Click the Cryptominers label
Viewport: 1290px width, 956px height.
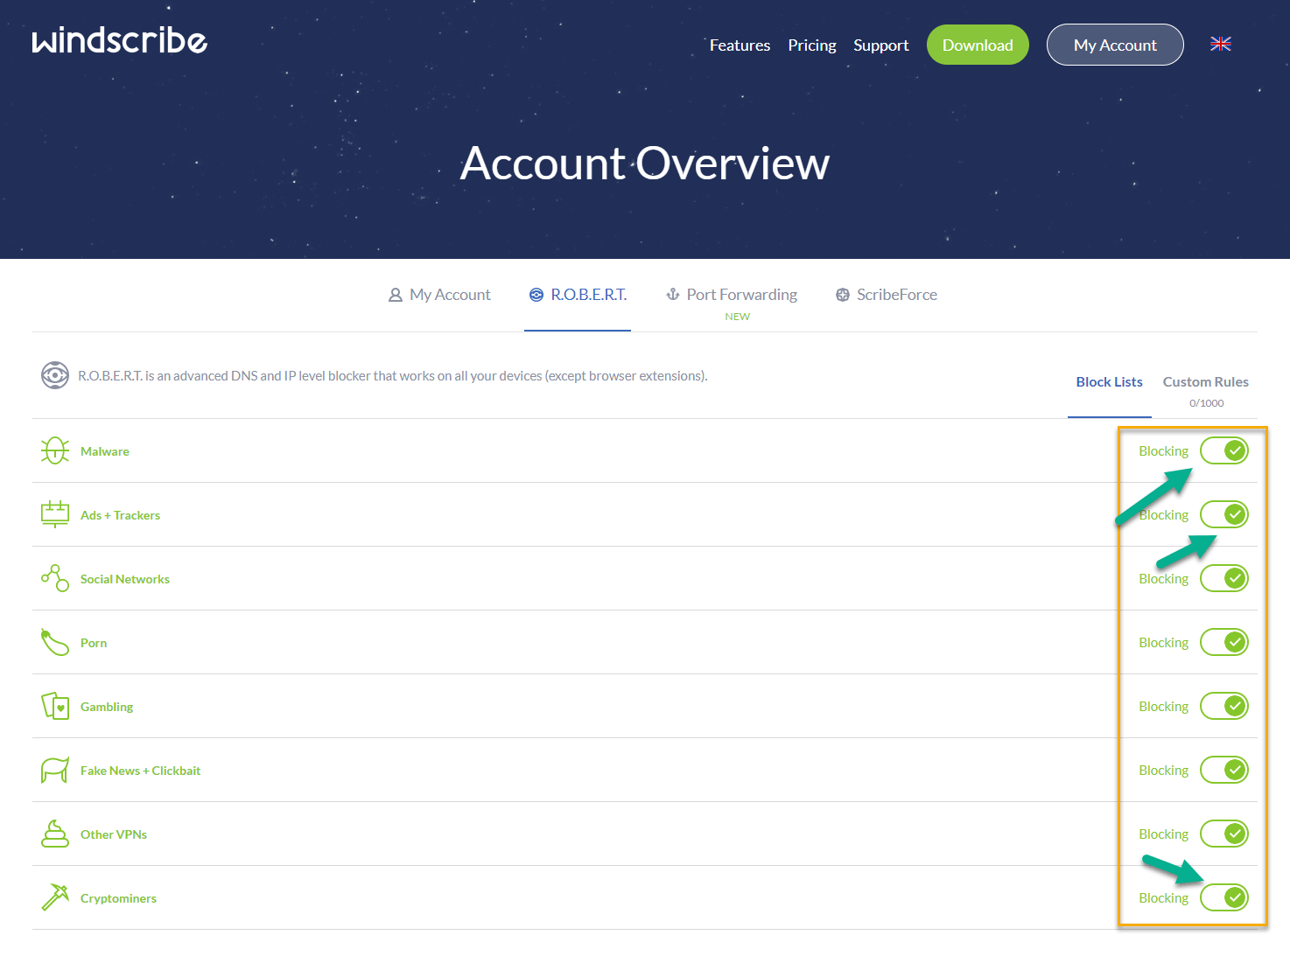(x=118, y=898)
